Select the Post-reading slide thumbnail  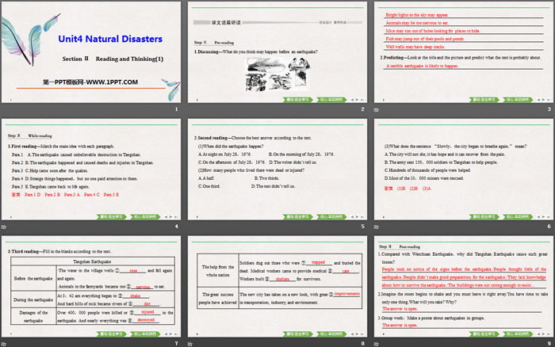click(x=463, y=286)
